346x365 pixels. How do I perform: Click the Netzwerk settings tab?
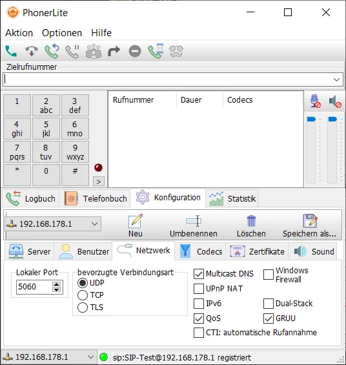point(143,251)
